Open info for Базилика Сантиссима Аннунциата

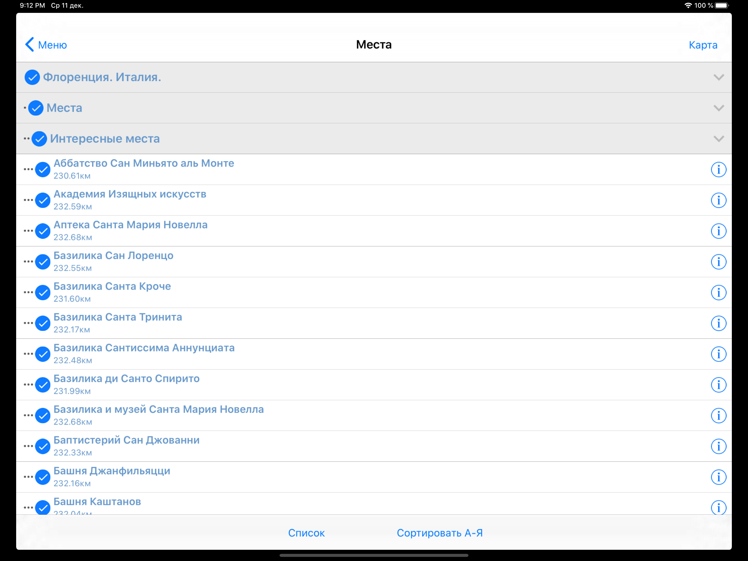pyautogui.click(x=718, y=354)
